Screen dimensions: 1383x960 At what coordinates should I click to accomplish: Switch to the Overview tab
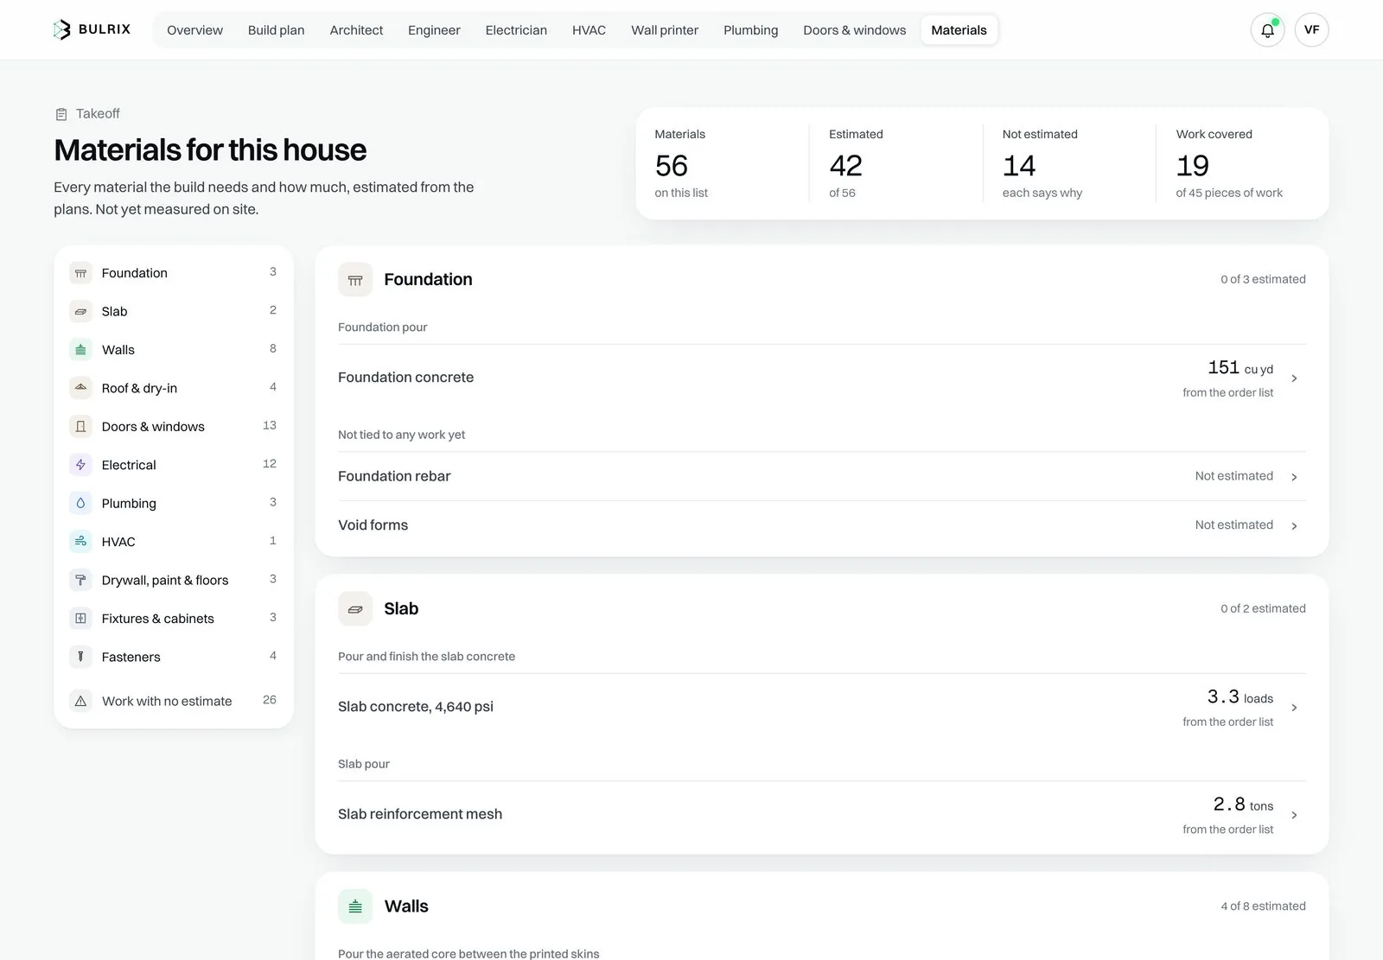pyautogui.click(x=194, y=30)
